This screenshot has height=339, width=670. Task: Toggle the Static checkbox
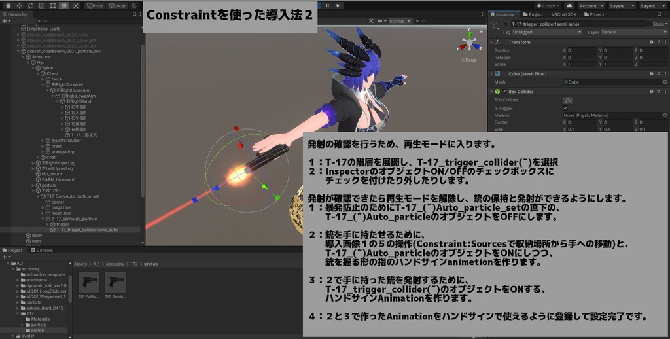649,24
